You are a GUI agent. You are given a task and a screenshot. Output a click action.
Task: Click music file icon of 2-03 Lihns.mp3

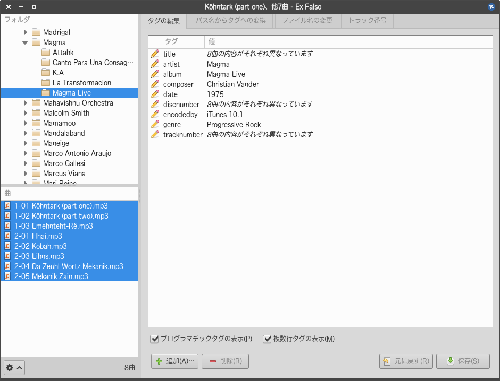[x=7, y=256]
